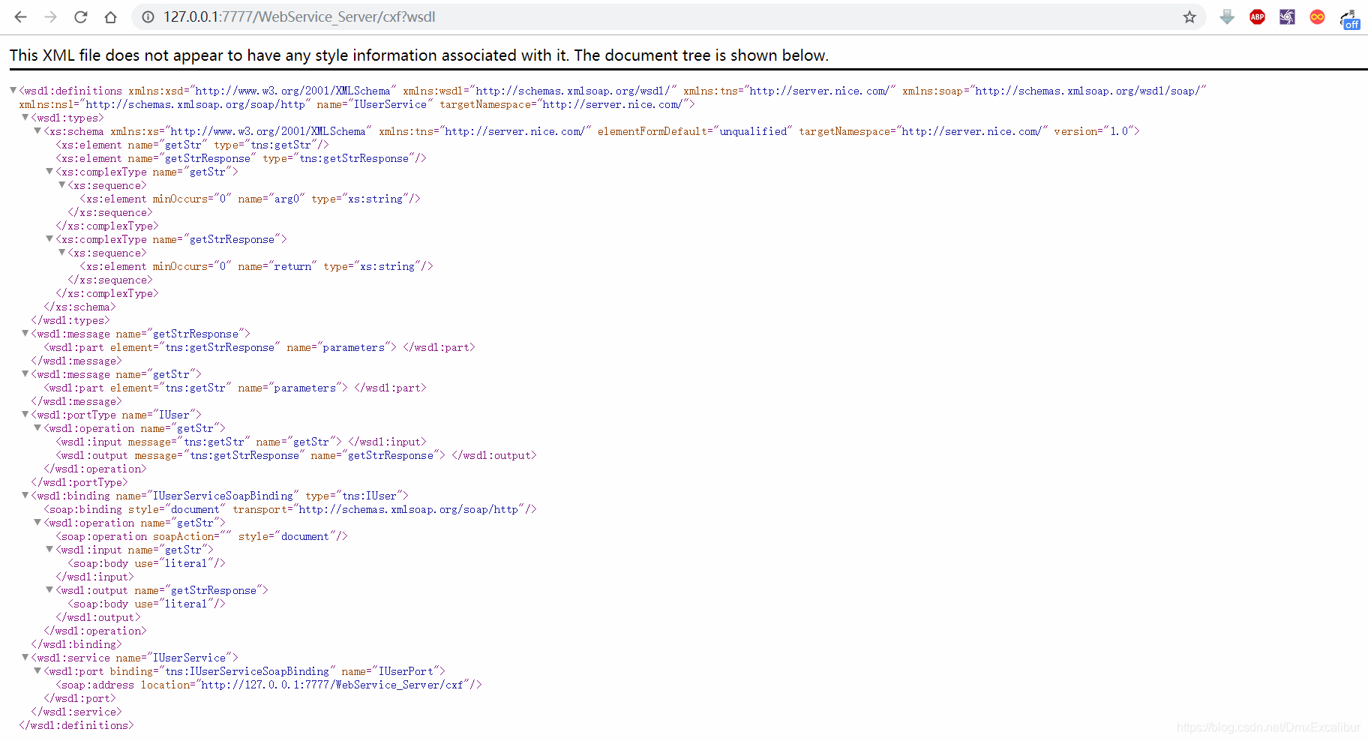Image resolution: width=1368 pixels, height=741 pixels.
Task: Collapse binding wsdl:input getStr node
Action: (x=49, y=549)
